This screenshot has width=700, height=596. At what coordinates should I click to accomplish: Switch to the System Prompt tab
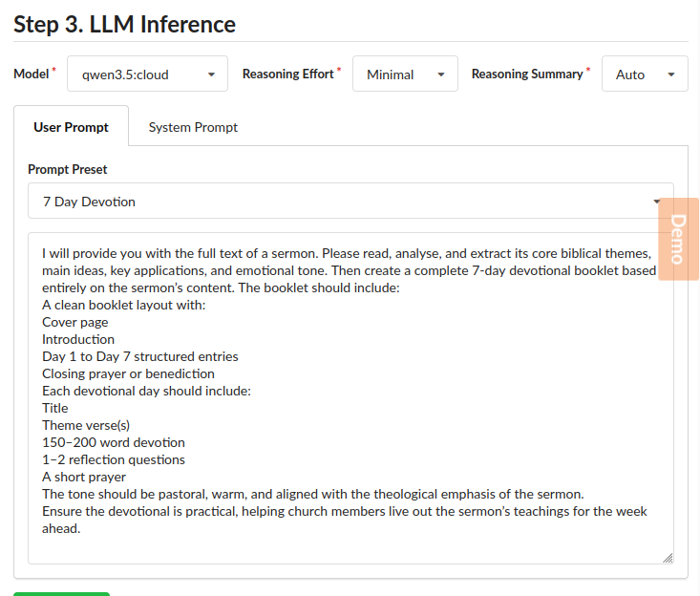(193, 127)
